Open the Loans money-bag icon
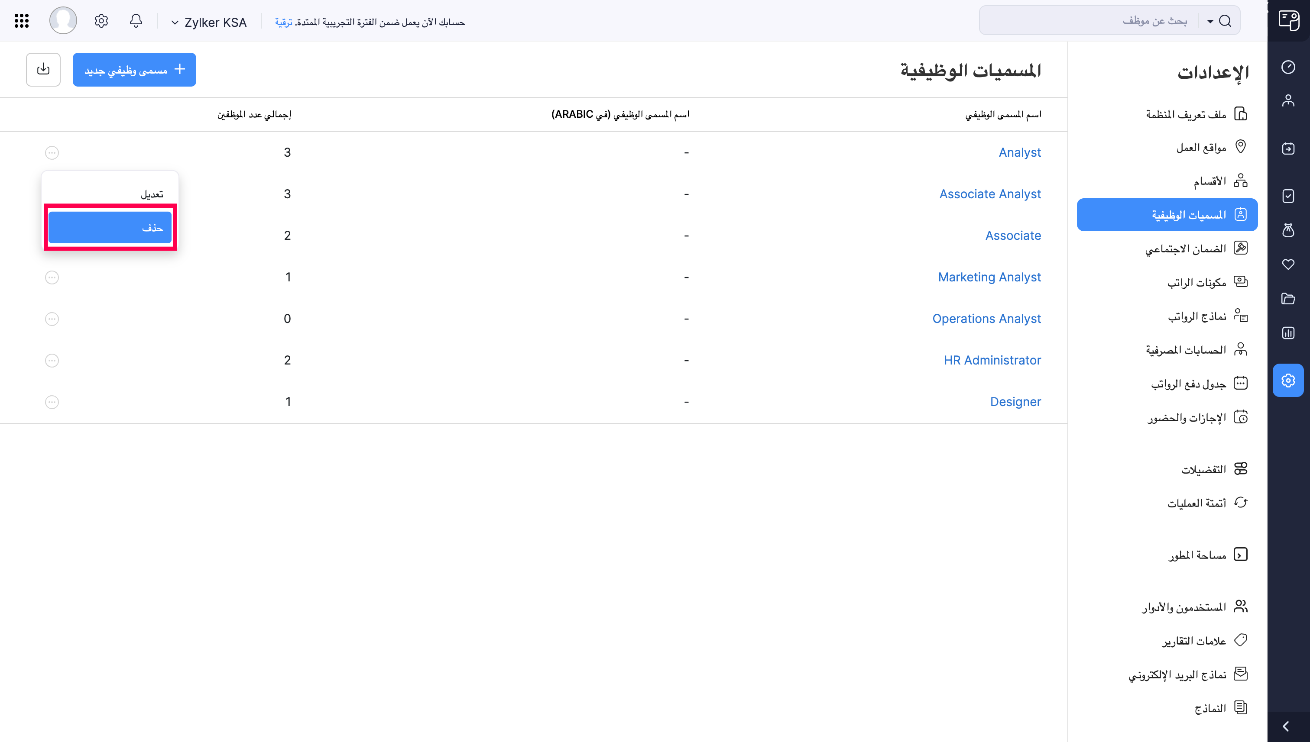1310x742 pixels. click(1289, 231)
